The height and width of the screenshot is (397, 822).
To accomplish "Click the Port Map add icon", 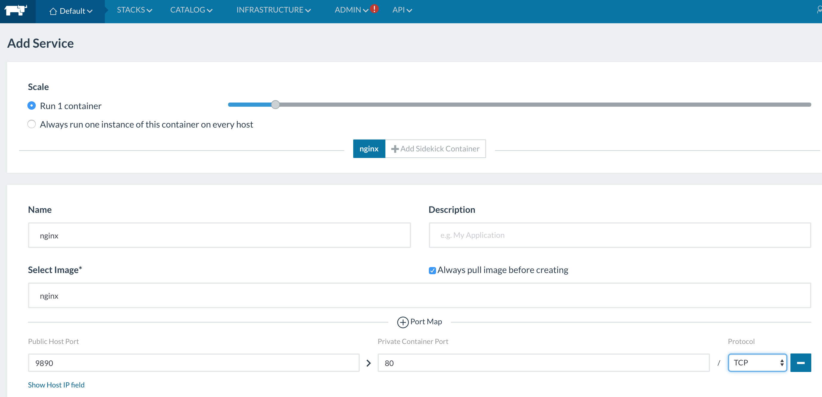I will pyautogui.click(x=403, y=322).
